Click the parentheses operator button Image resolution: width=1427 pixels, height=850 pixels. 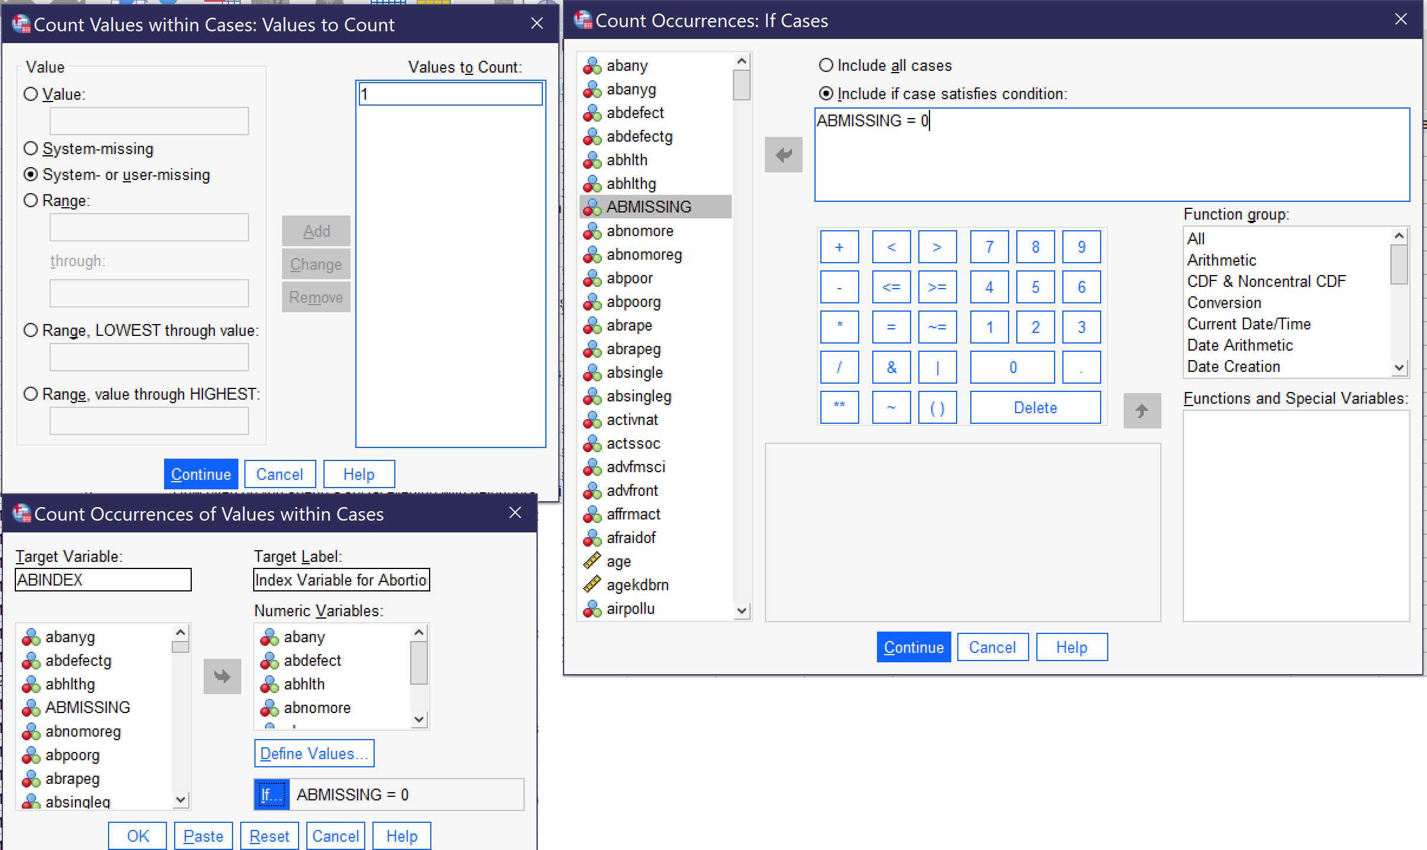937,408
